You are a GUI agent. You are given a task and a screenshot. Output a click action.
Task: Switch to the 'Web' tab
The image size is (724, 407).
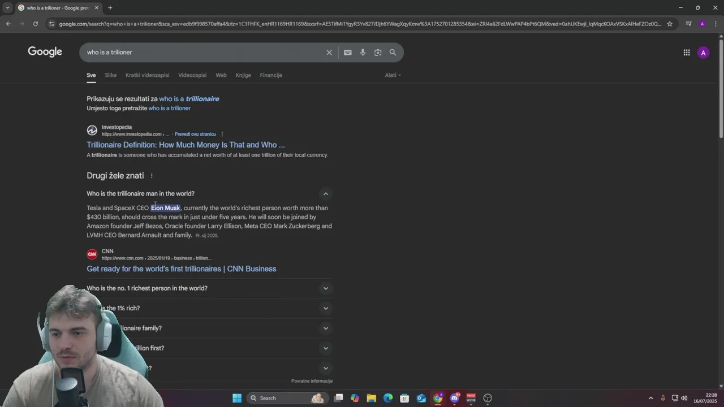tap(221, 75)
